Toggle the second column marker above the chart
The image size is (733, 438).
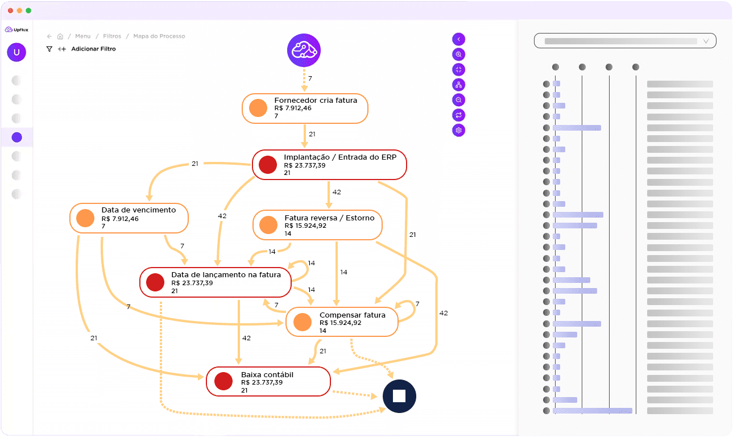point(582,66)
